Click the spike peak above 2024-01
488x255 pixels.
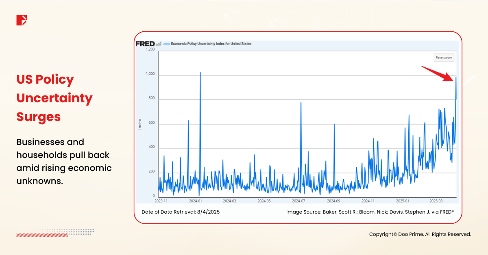200,73
